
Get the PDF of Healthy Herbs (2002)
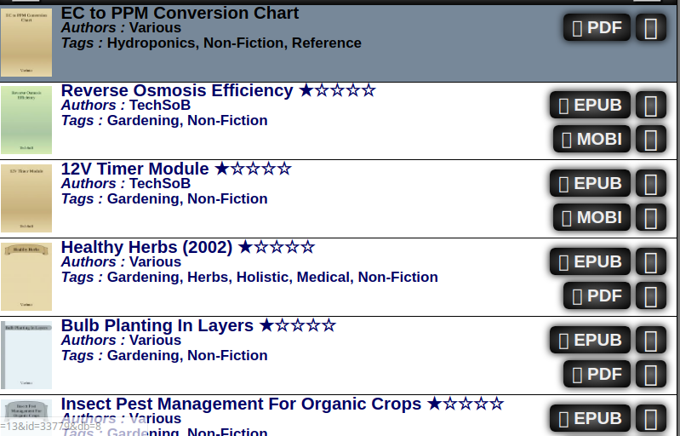(x=597, y=296)
